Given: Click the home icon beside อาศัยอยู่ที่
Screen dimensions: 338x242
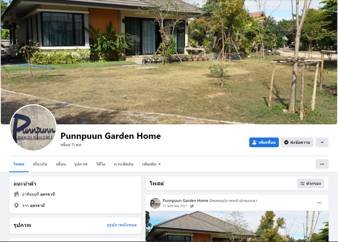Looking at the screenshot, I should point(16,194).
